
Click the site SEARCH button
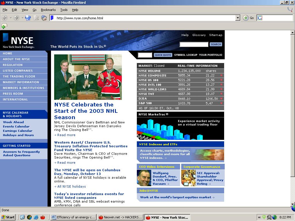[216, 44]
